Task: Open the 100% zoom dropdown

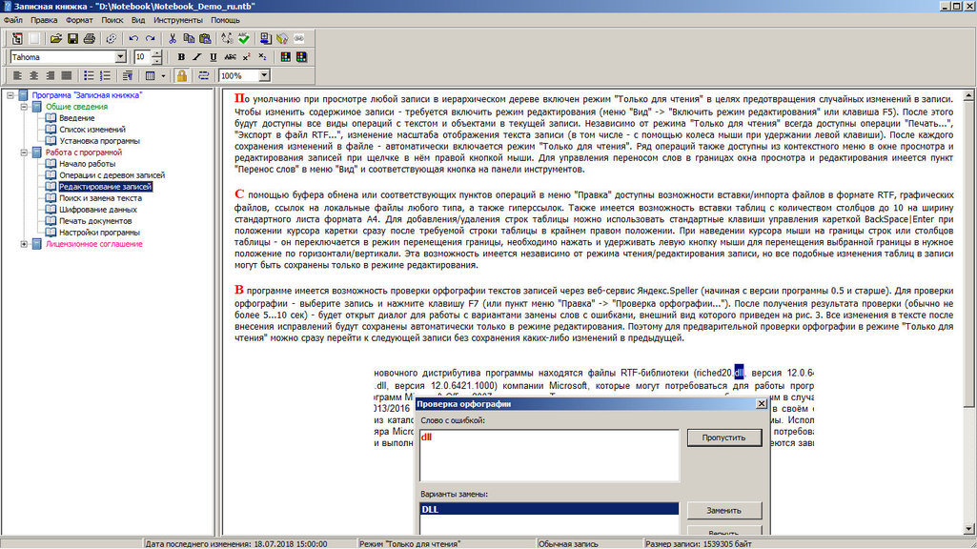Action: point(263,75)
